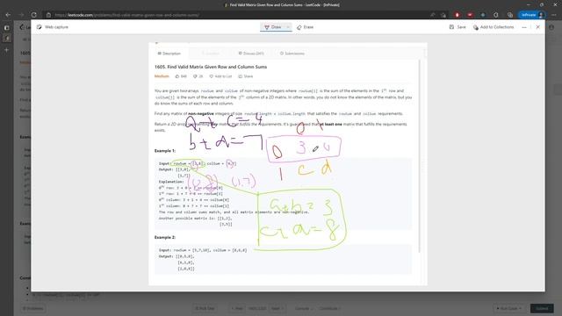Go back in the browser

pos(8,15)
